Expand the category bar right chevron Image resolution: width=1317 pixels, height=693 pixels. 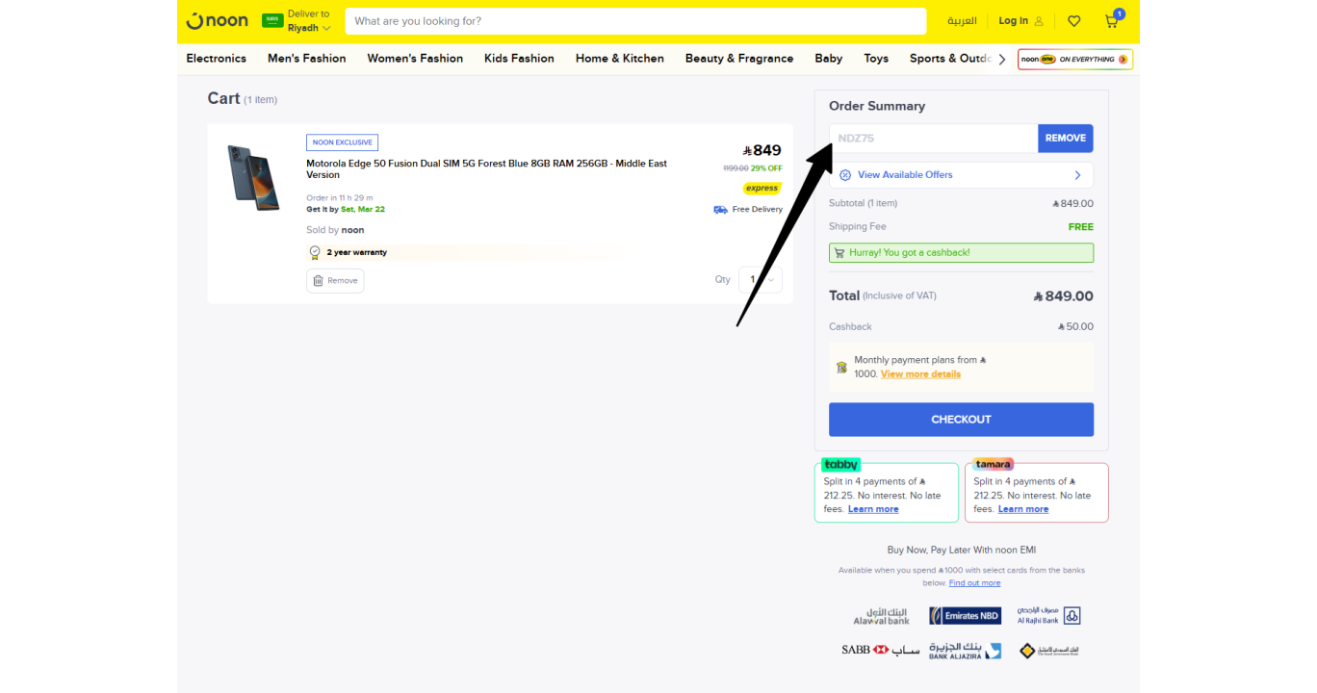1002,60
